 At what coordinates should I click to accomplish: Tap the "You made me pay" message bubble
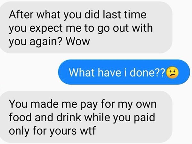coord(86,117)
